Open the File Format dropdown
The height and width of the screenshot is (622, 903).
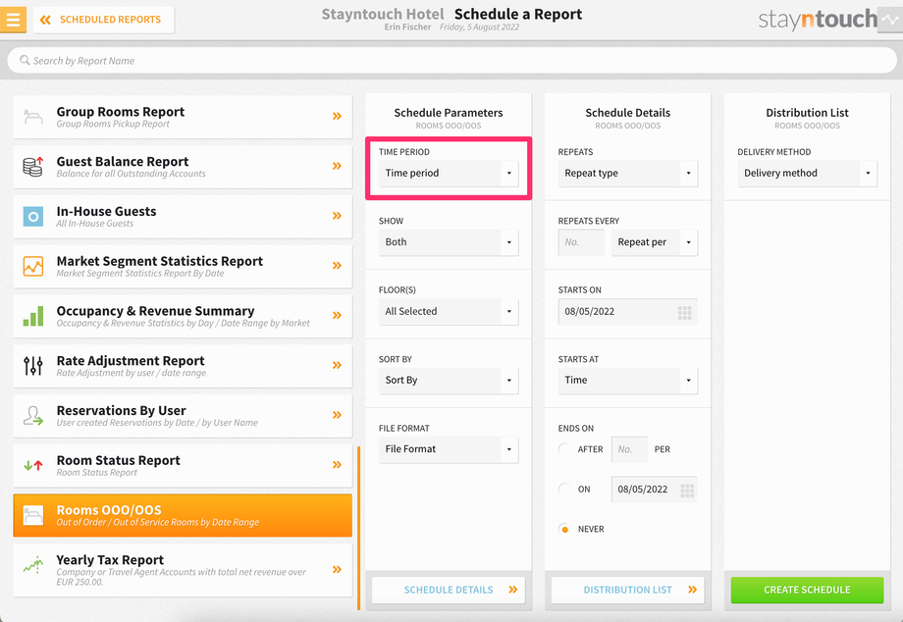click(x=449, y=449)
